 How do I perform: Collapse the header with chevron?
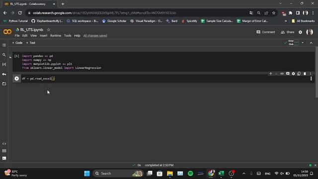(x=312, y=43)
